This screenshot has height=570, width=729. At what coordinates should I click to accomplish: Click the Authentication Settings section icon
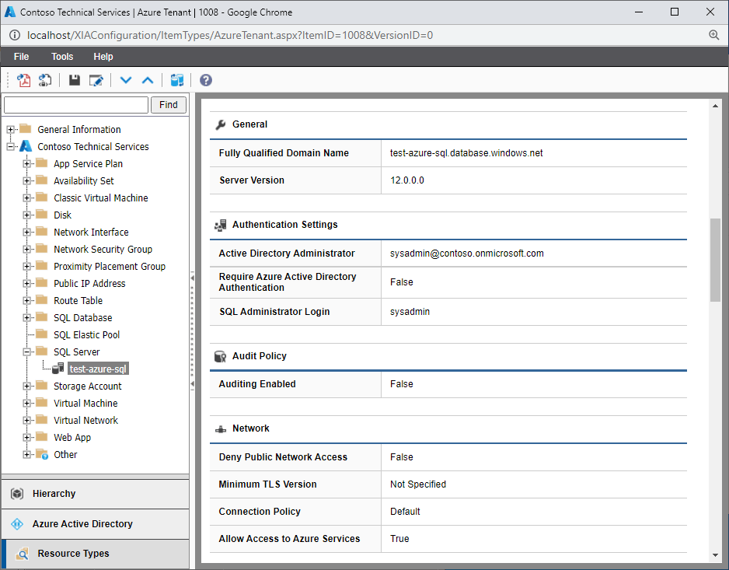coord(221,226)
